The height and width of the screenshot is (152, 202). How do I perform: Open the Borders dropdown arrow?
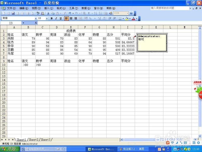click(x=123, y=18)
